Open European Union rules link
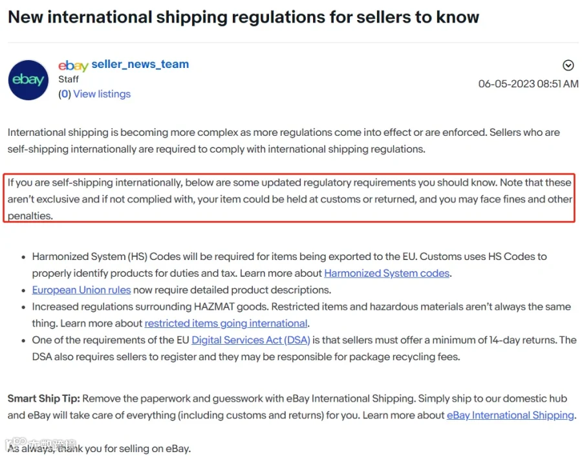This screenshot has height=456, width=582. [x=81, y=290]
